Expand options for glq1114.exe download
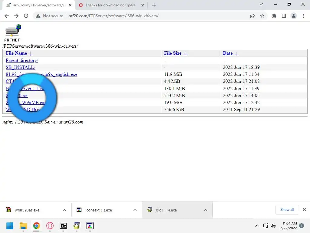310x233 pixels. [206, 210]
